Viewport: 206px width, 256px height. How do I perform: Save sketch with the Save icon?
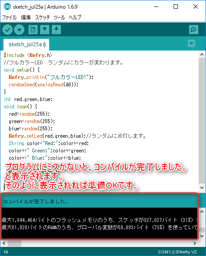[57, 29]
